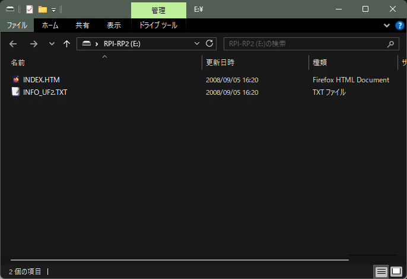Go up one folder level
407x279 pixels.
66,44
